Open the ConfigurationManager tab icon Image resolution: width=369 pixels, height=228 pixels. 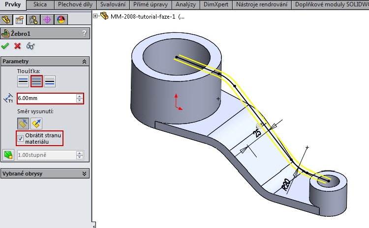pyautogui.click(x=33, y=20)
